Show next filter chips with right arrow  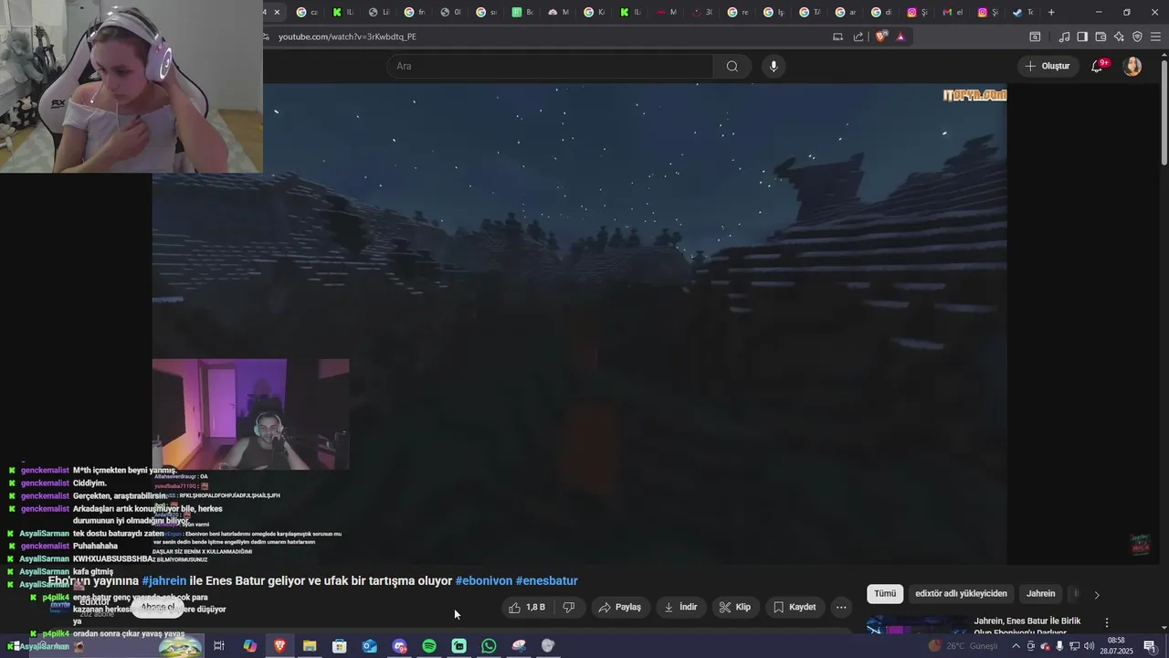pos(1097,594)
